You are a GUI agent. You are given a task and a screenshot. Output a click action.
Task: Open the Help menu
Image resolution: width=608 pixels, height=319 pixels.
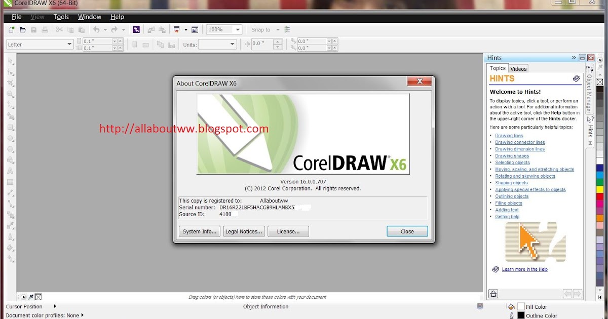coord(117,17)
